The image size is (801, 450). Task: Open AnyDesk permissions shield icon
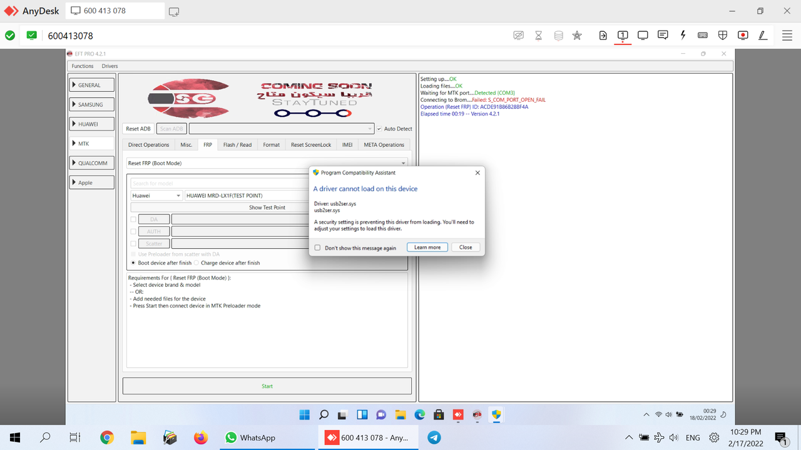pyautogui.click(x=723, y=36)
